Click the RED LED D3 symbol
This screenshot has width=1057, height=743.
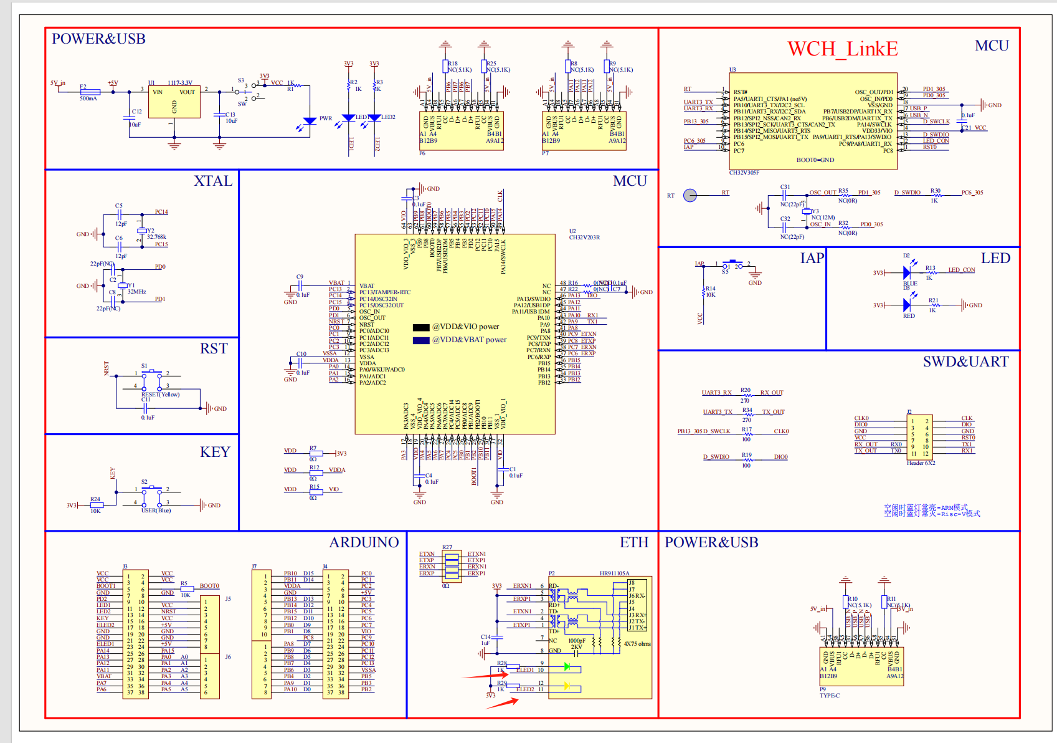coord(908,305)
